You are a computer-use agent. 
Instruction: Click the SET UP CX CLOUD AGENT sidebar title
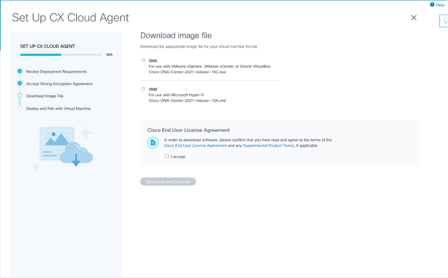click(x=48, y=46)
